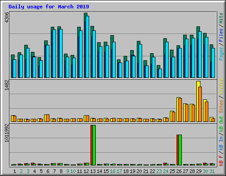Click day 6 on the x-axis
The width and height of the screenshot is (226, 176).
(x=48, y=171)
